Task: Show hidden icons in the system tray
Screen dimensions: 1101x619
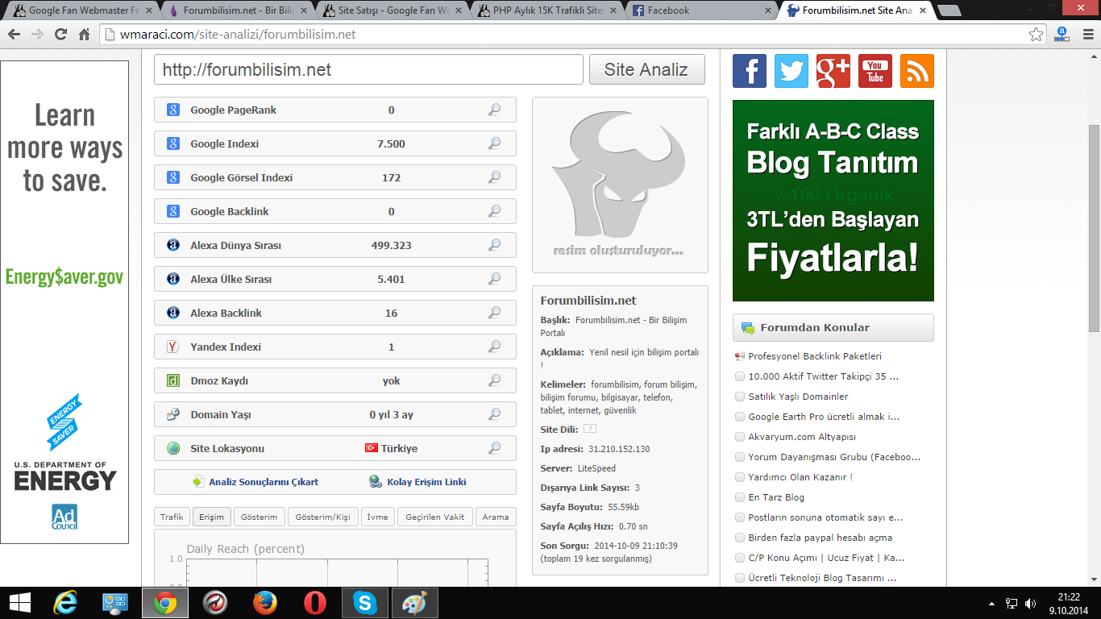Action: 991,603
